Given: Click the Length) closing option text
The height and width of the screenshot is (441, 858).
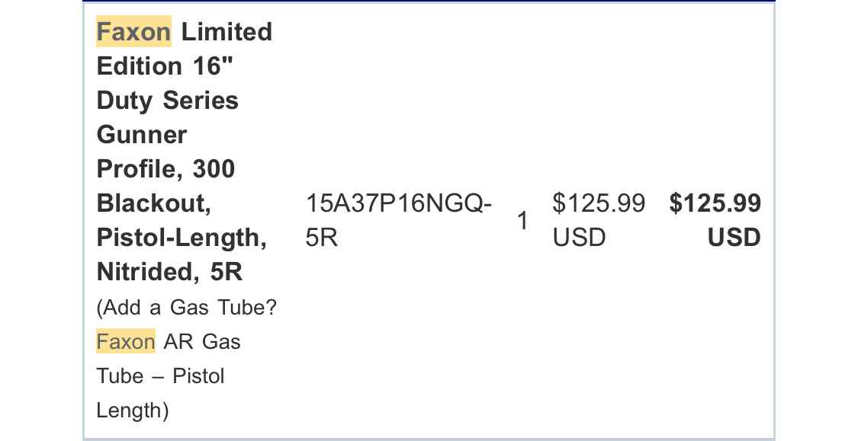Looking at the screenshot, I should pyautogui.click(x=133, y=411).
